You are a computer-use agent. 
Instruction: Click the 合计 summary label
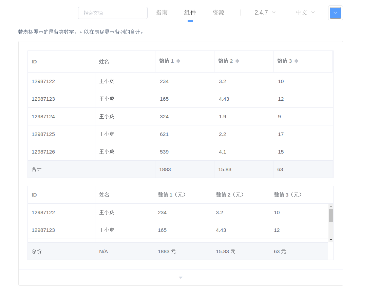(37, 169)
